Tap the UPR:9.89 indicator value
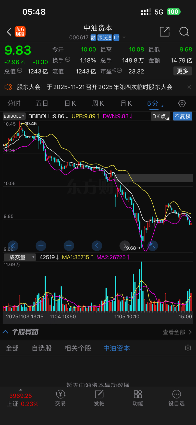Screen dimensions: 196x425 (x=85, y=116)
